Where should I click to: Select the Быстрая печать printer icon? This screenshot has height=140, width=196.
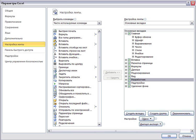[x=55, y=31]
